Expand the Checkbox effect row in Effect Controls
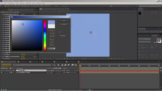The height and width of the screenshot is (91, 162). [x=1, y=36]
